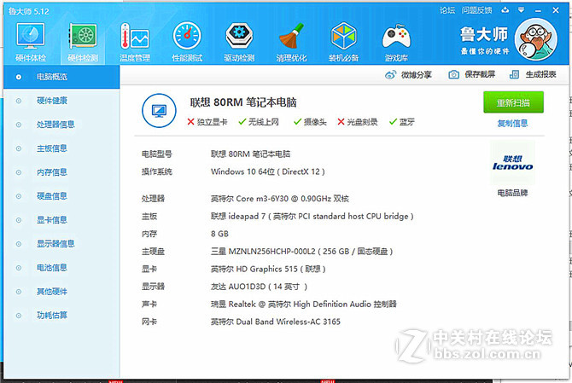Click the 复制信息 link

pyautogui.click(x=512, y=124)
